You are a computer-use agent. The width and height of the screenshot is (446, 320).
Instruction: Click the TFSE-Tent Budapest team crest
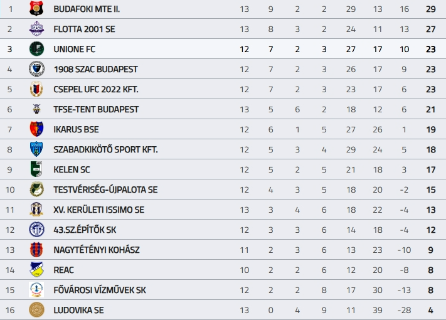tap(37, 109)
